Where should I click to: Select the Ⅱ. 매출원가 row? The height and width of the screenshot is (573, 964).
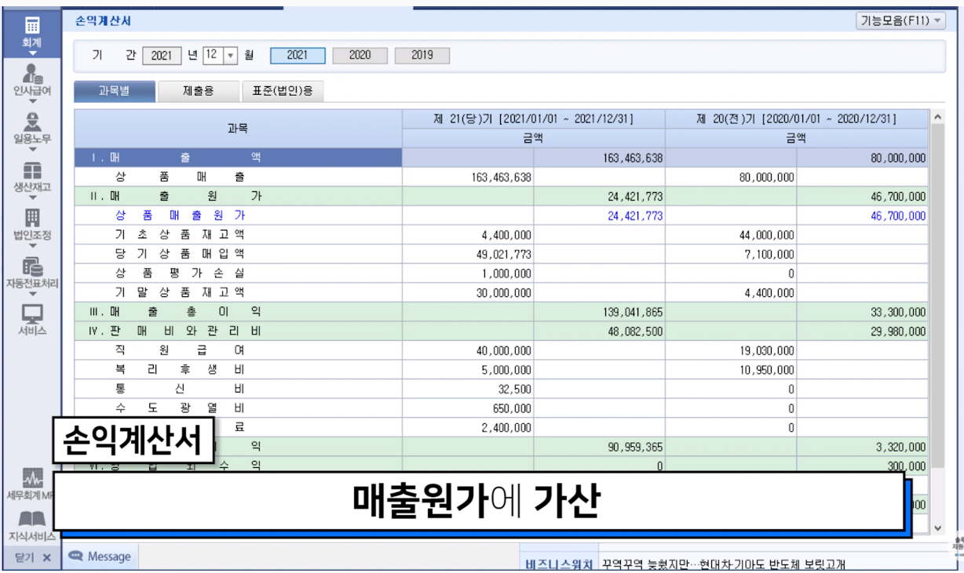click(x=501, y=196)
